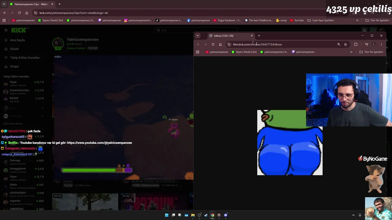Close the fullsize (128×128) tab
Viewport: 392px width, 220px height.
click(252, 36)
